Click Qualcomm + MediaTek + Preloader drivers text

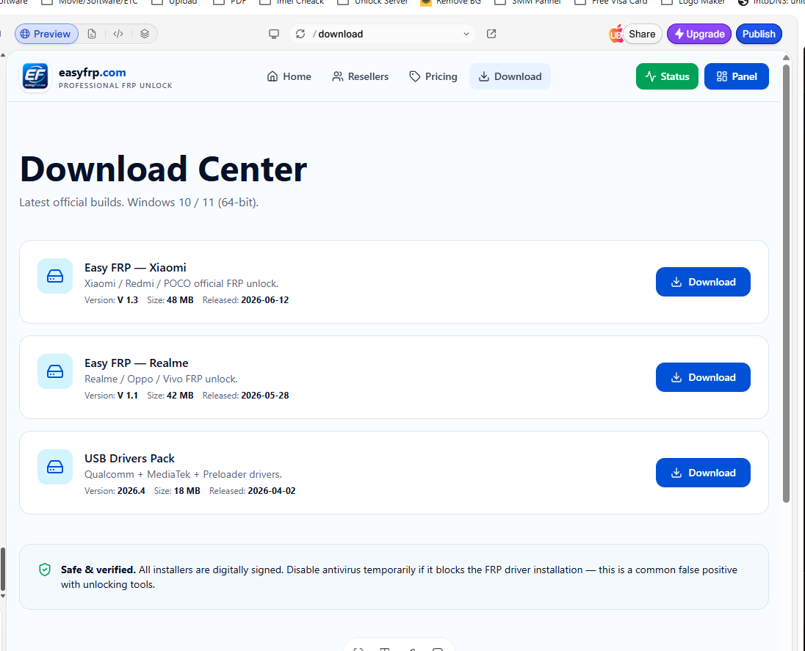click(x=183, y=475)
